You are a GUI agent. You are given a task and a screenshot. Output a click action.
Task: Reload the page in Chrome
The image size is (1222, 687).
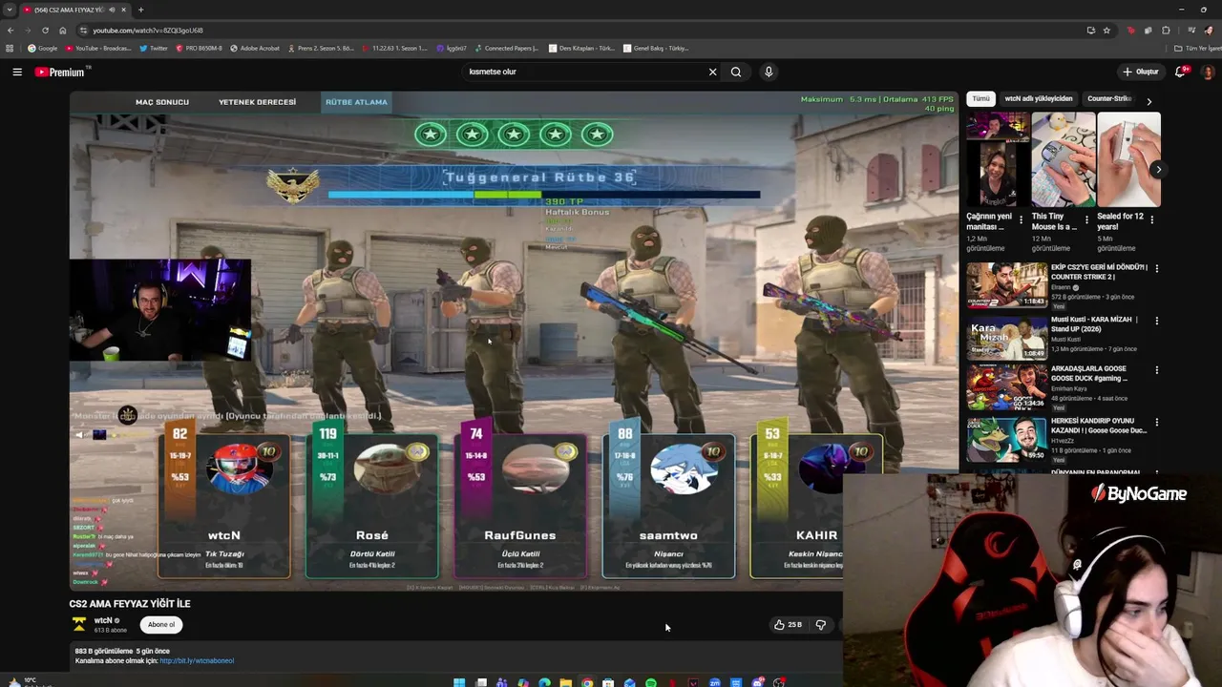tap(45, 30)
